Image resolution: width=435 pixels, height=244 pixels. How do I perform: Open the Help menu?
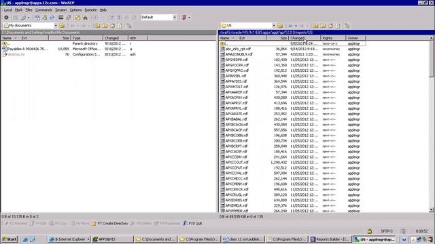103,10
